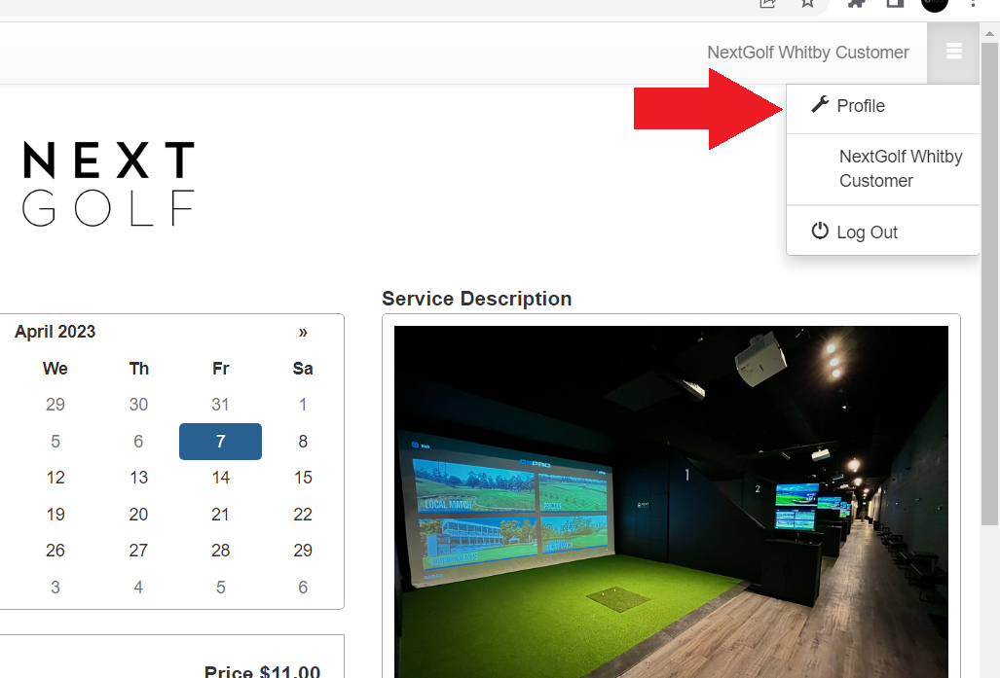Screen dimensions: 1000x678
Task: Pick Saturday April 8 on the calendar
Action: point(303,441)
